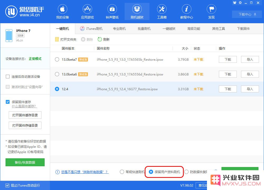Viewport: 264px width, 190px height.
Task: Click 打开固件存储目录 button
Action: (25, 125)
